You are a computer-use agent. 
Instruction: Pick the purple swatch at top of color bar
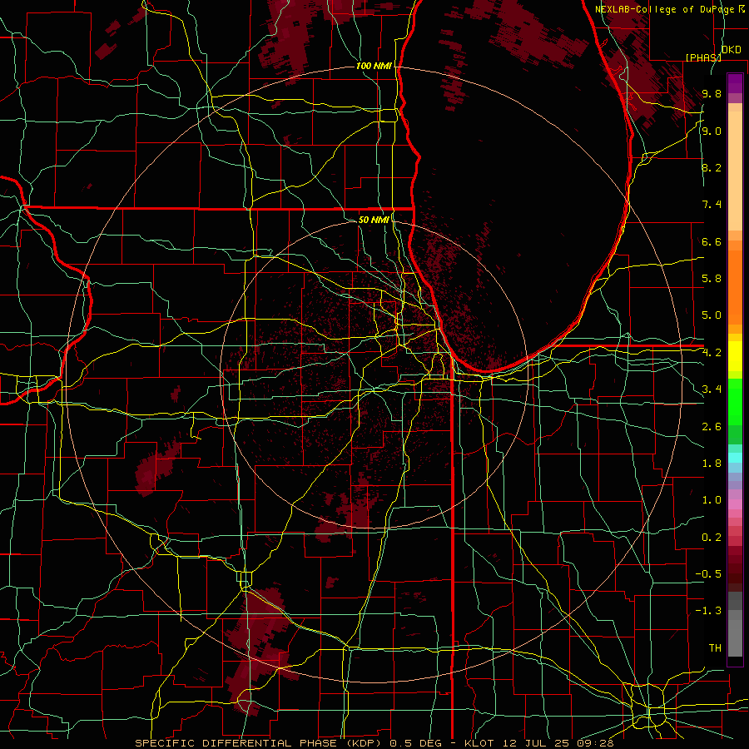(x=735, y=83)
